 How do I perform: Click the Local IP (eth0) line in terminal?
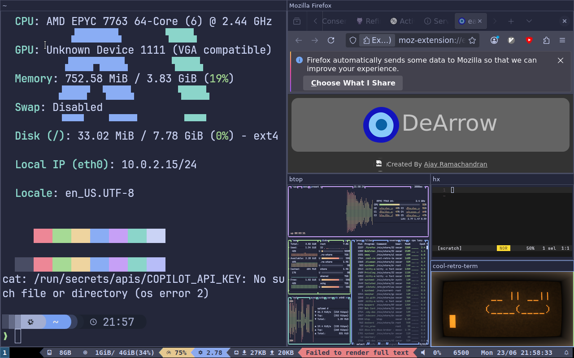[x=106, y=165]
